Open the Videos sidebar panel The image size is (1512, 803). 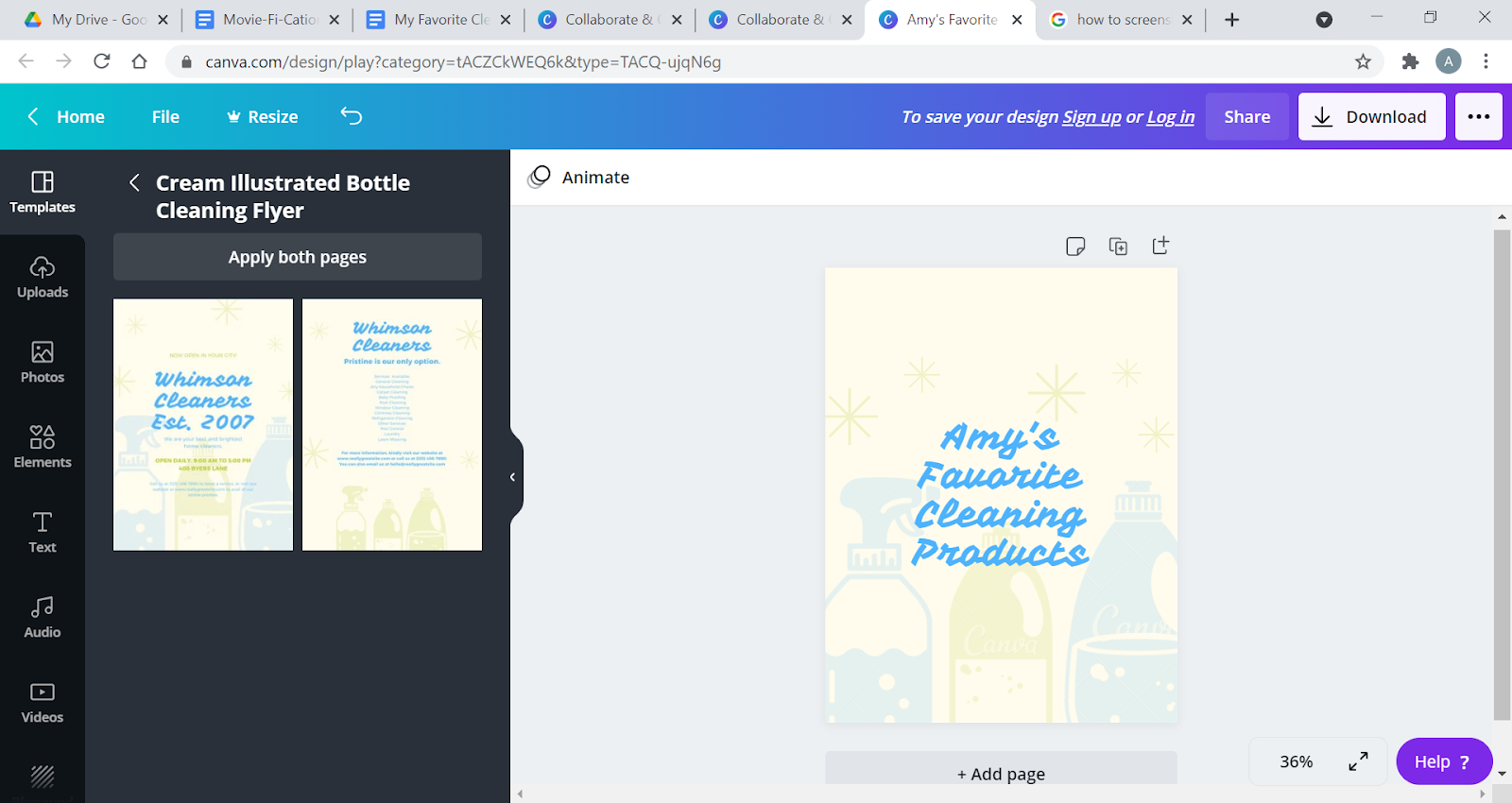pos(43,703)
